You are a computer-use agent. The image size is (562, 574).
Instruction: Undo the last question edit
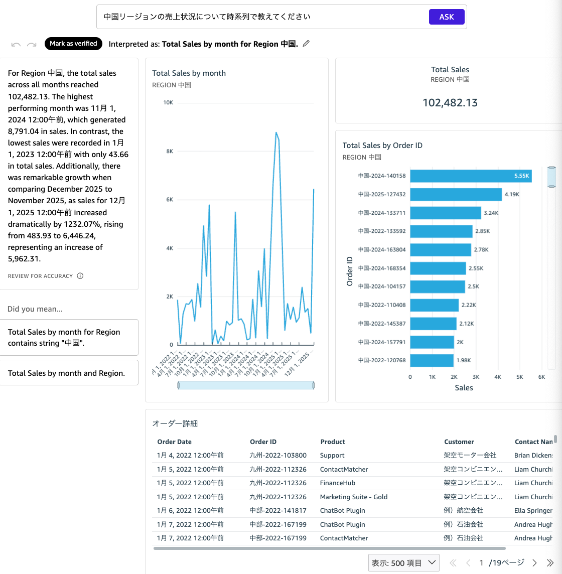click(x=16, y=44)
